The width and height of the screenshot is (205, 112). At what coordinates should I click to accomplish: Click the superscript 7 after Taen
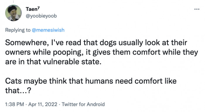click(39, 8)
